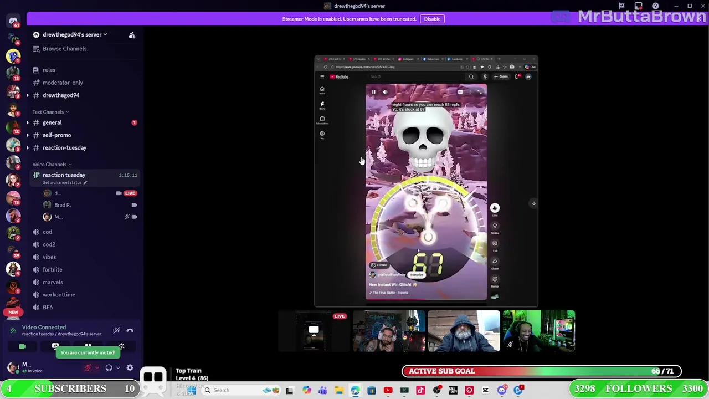Screen dimensions: 709x399
Task: Focus the green-lit webcam tile
Action: (x=539, y=331)
